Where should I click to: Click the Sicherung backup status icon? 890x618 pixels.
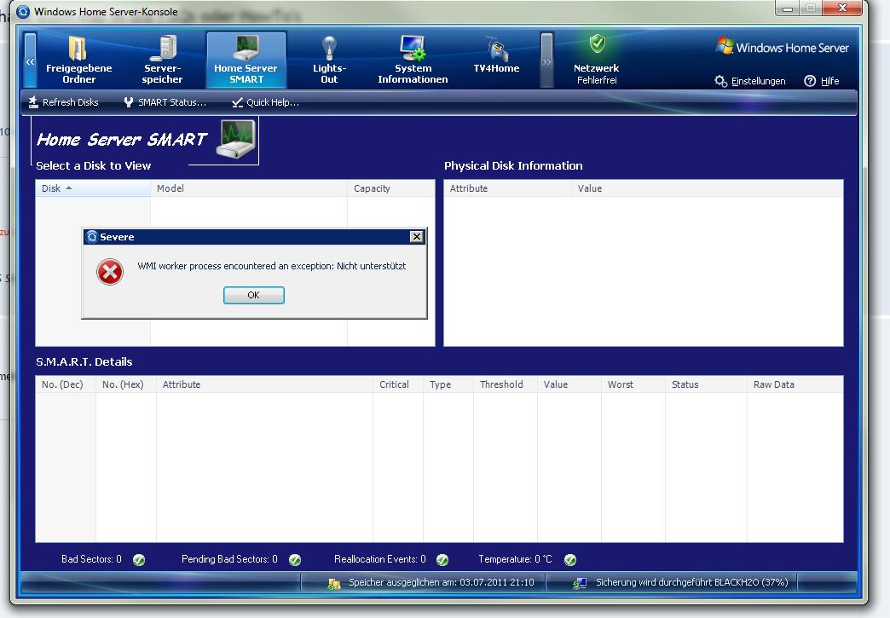pos(580,583)
